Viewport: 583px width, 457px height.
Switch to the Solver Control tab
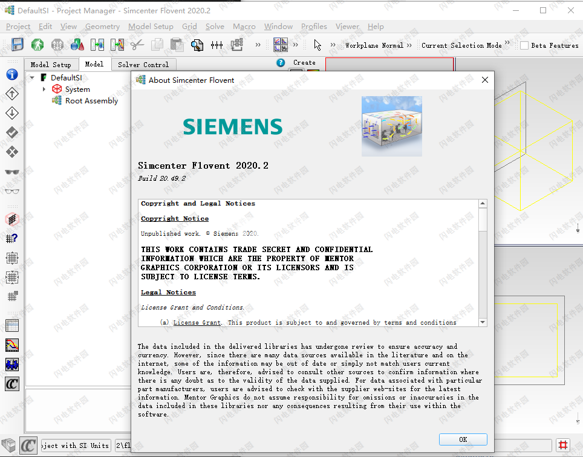143,65
